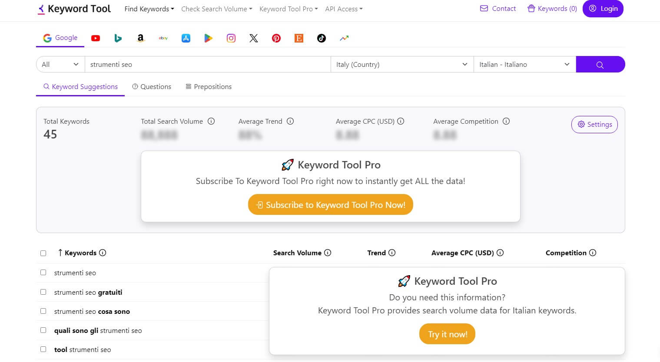
Task: Open the Contact link
Action: [x=498, y=8]
